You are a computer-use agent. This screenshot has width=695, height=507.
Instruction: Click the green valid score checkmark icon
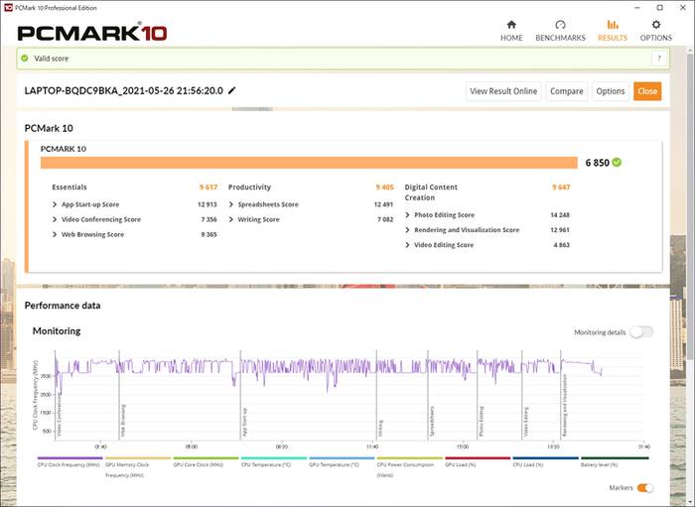pos(25,59)
